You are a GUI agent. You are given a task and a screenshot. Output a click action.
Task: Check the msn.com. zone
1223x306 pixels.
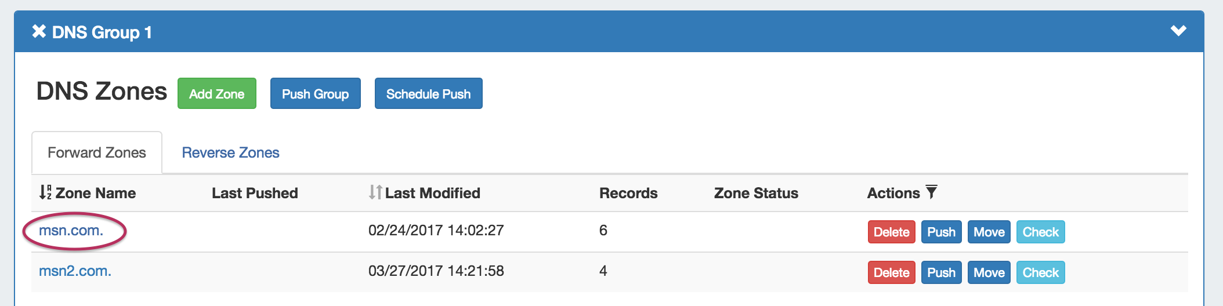coord(1040,232)
